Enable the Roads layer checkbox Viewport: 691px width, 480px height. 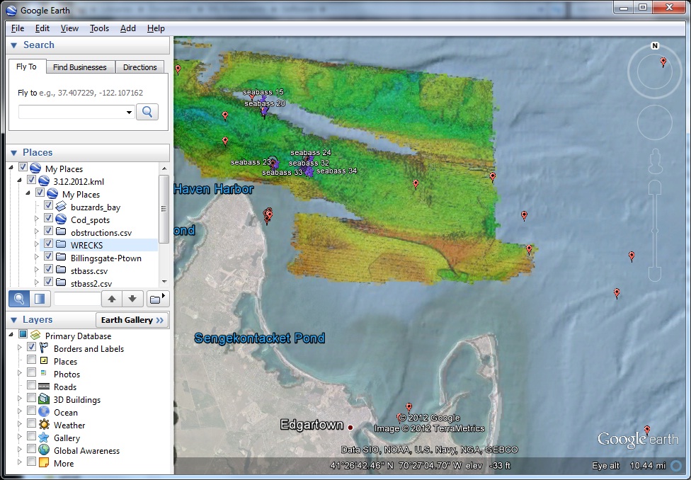click(31, 385)
